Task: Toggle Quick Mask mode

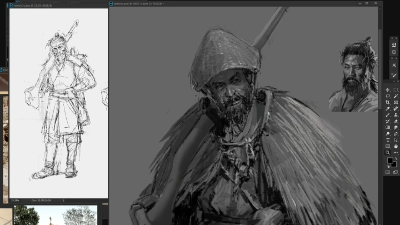Action: (x=388, y=172)
